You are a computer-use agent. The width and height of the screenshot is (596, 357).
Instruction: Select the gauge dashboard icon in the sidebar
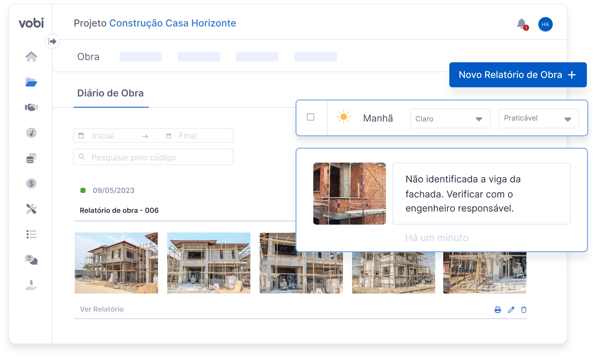31,133
